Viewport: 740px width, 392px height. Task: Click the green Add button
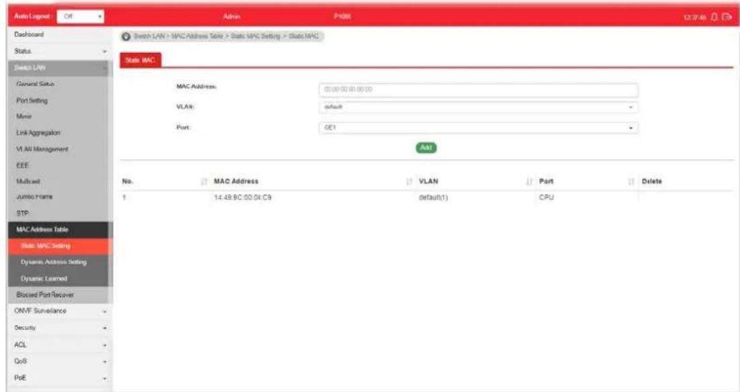426,148
